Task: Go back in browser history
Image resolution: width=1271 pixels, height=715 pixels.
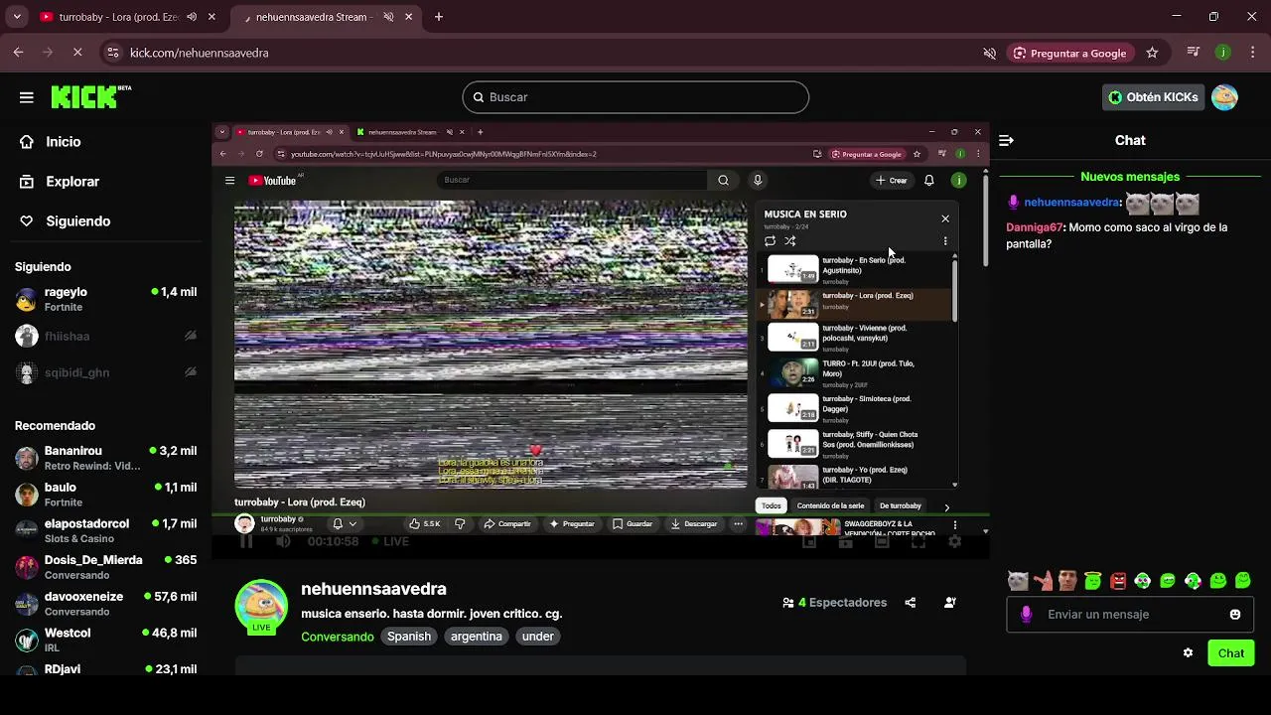Action: click(18, 53)
